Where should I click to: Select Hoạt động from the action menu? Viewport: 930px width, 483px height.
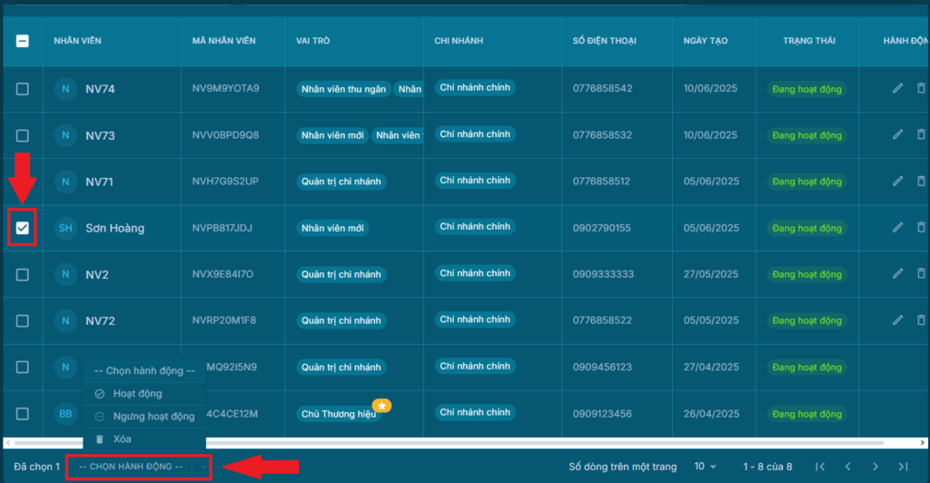137,394
